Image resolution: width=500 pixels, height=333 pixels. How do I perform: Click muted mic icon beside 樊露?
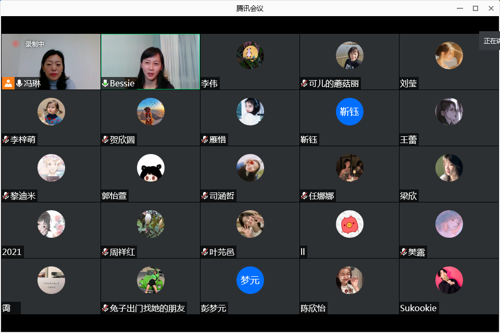click(404, 252)
